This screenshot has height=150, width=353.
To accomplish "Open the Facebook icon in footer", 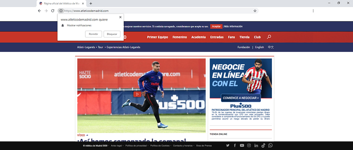I will pos(235,145).
